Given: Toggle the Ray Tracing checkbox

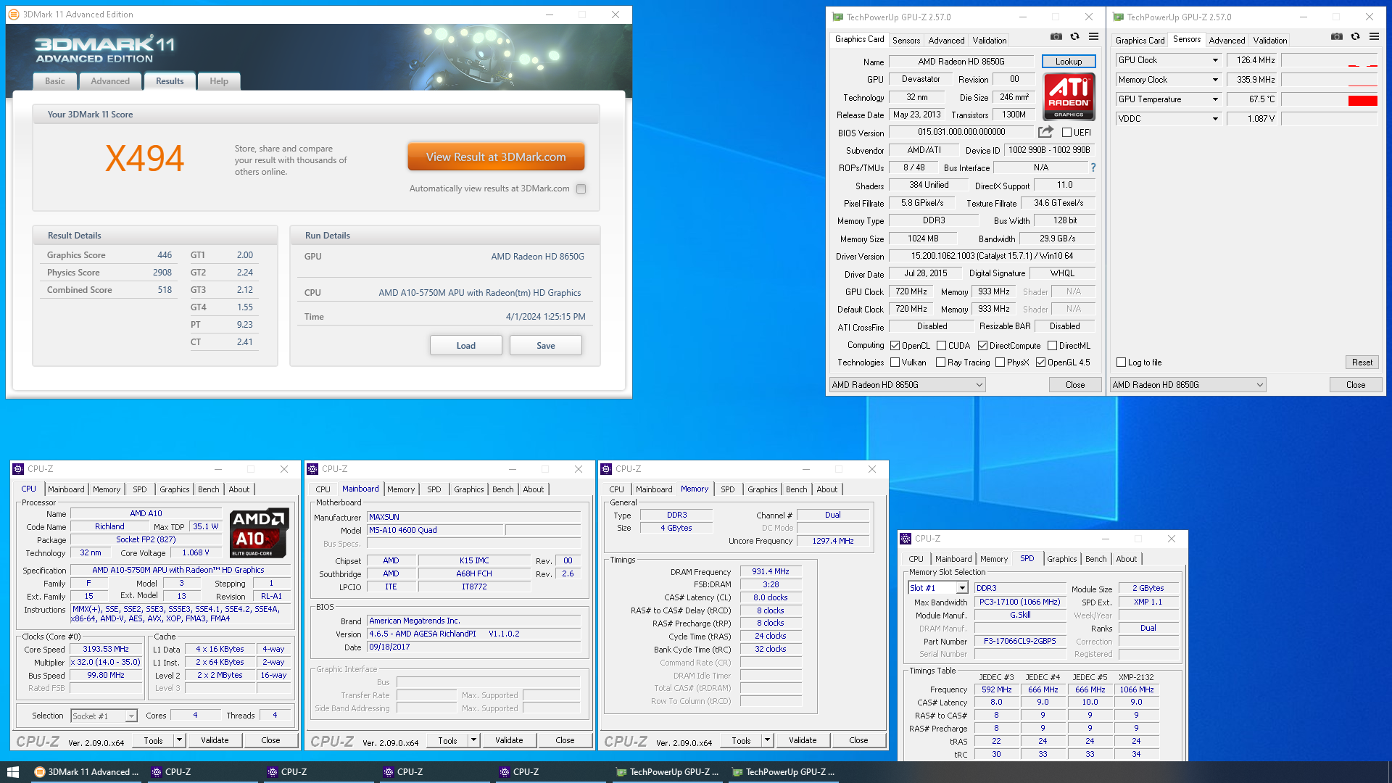Looking at the screenshot, I should [940, 362].
